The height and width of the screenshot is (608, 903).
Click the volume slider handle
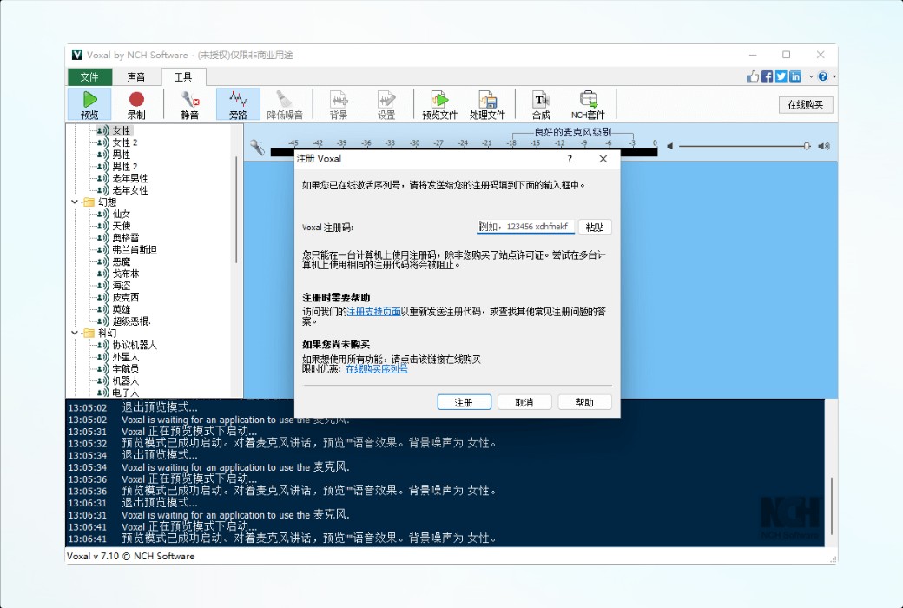tap(807, 147)
